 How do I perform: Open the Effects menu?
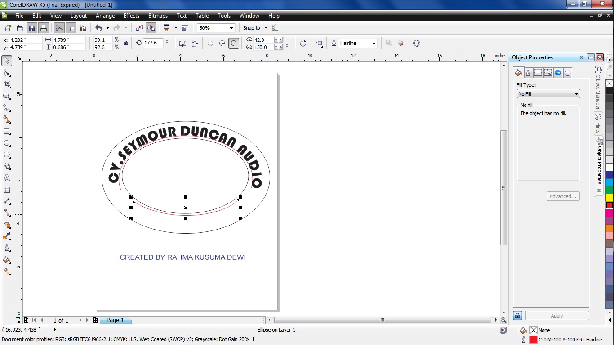pyautogui.click(x=131, y=16)
